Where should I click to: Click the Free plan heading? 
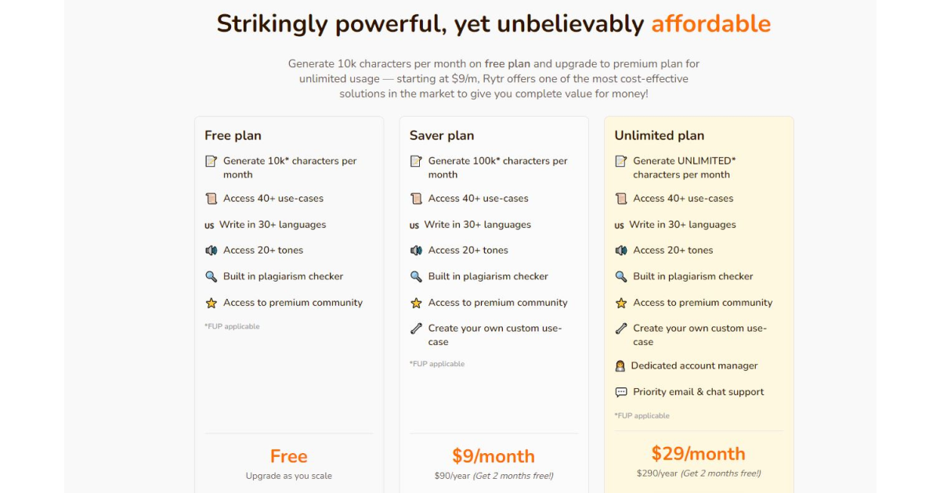(x=233, y=135)
